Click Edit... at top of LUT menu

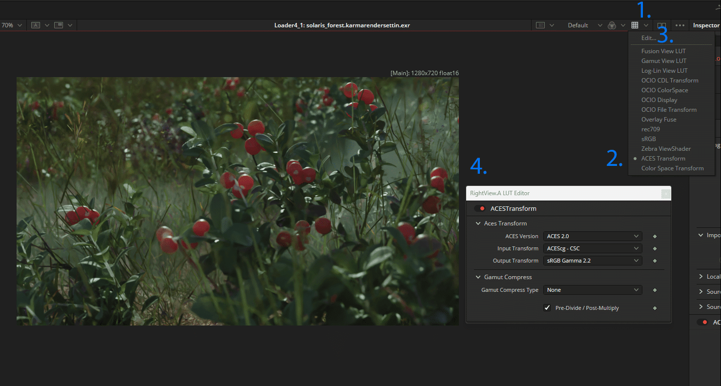648,38
